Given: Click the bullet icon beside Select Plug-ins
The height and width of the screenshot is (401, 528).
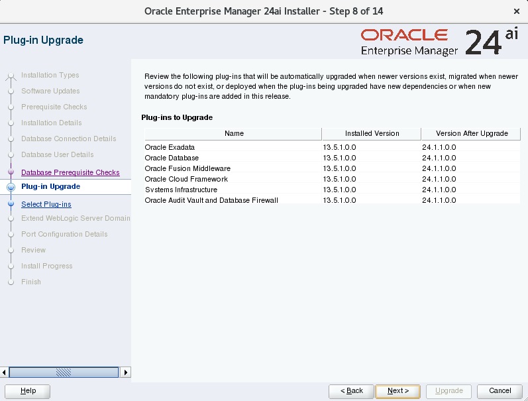Looking at the screenshot, I should coord(11,204).
